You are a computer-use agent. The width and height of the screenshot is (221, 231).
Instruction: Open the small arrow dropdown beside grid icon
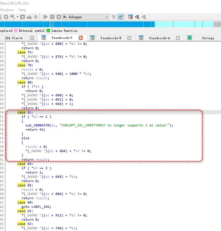click(17, 17)
